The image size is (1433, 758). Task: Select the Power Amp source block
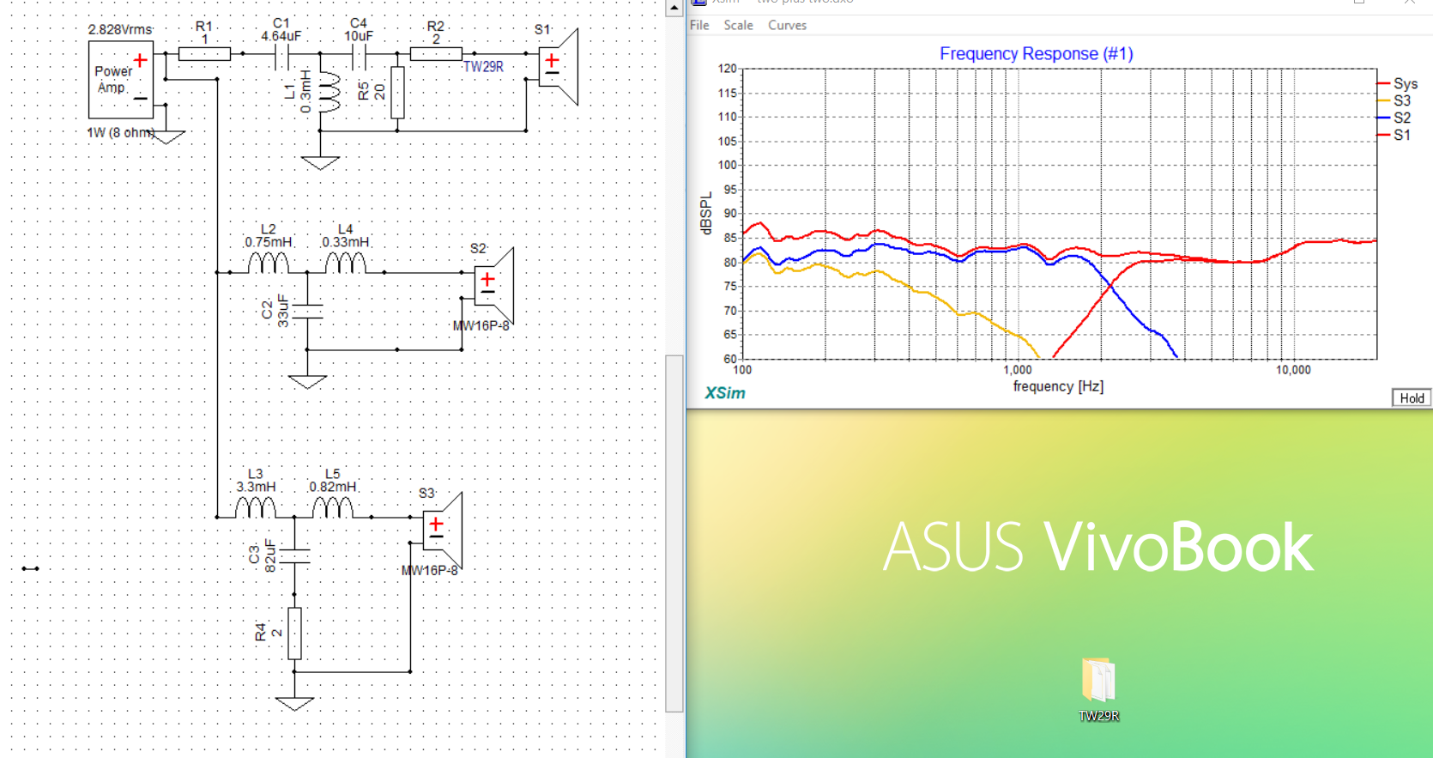pyautogui.click(x=121, y=80)
